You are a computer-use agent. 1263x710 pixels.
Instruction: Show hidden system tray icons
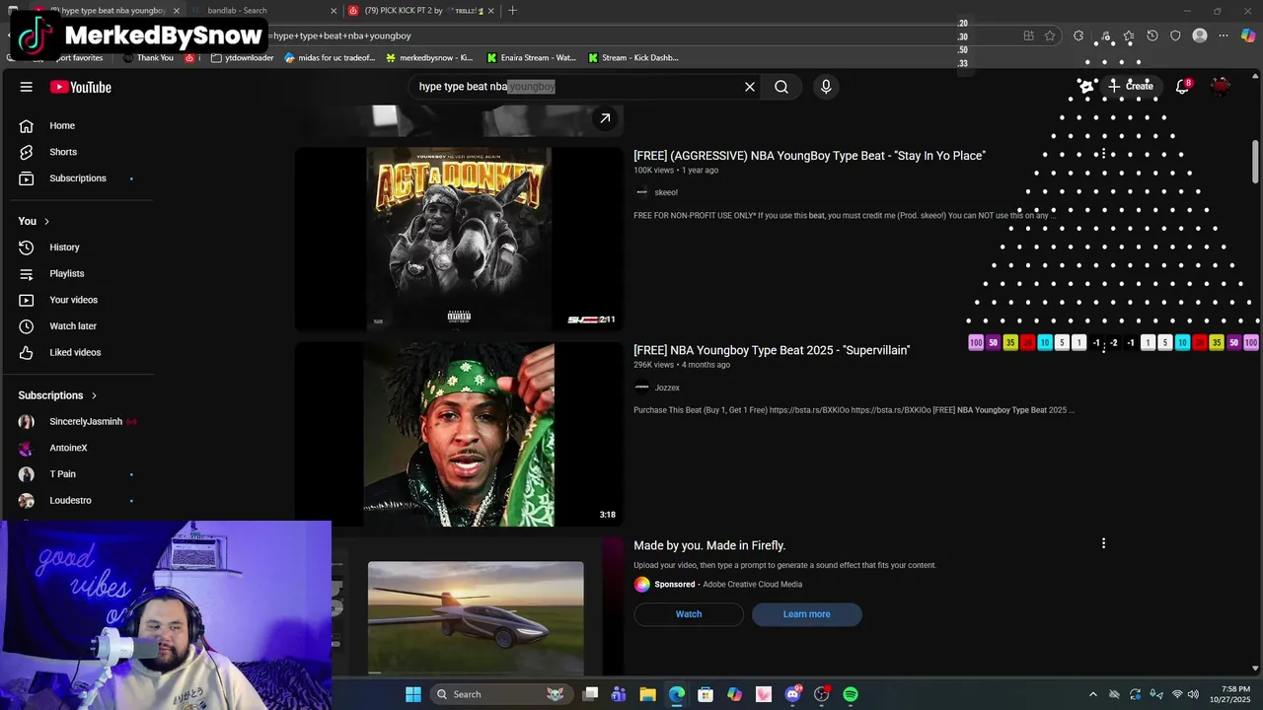(1092, 694)
